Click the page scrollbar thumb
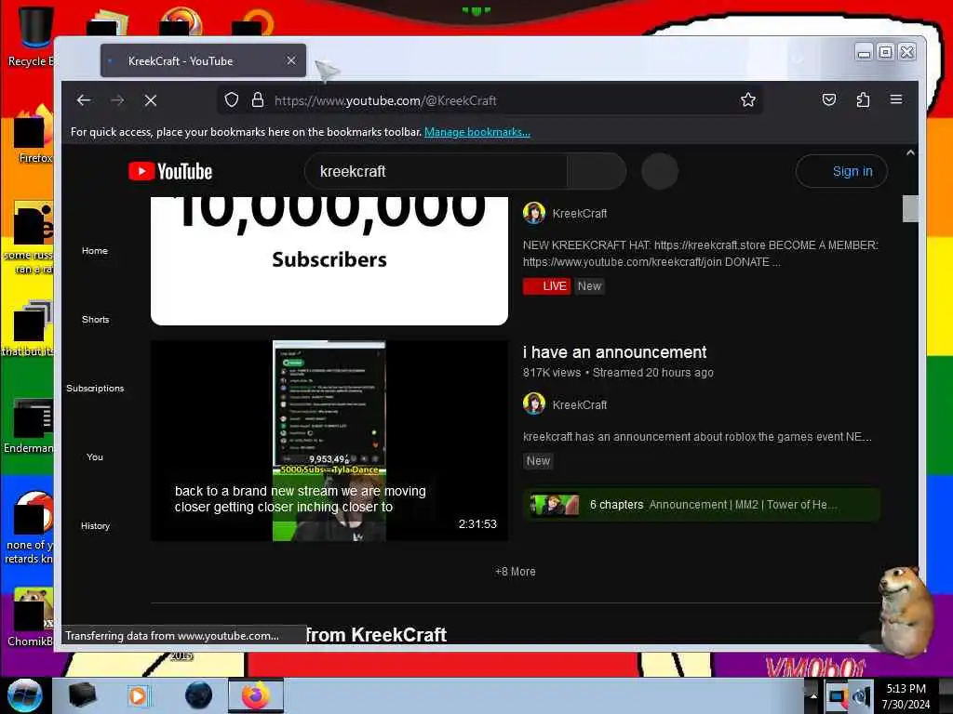The width and height of the screenshot is (953, 714). [910, 208]
